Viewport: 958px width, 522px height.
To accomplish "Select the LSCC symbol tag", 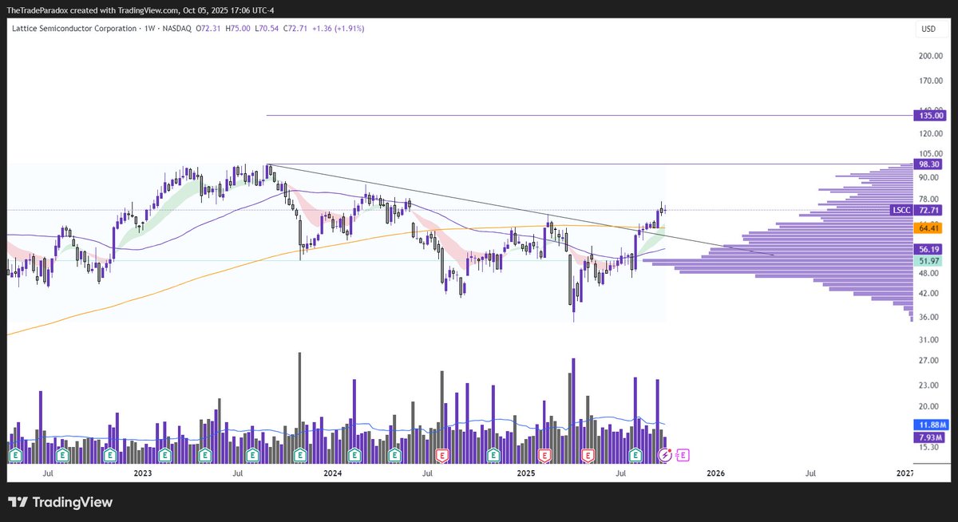I will coord(901,210).
